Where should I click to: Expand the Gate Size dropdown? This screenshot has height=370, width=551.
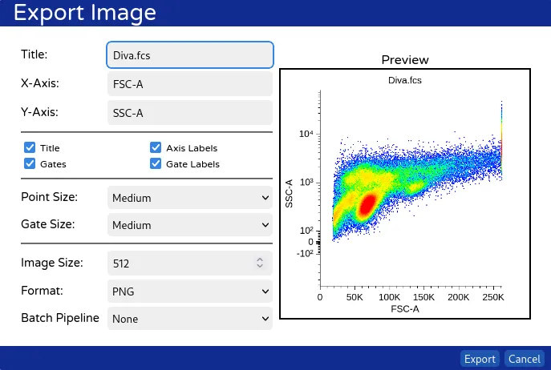(x=189, y=225)
